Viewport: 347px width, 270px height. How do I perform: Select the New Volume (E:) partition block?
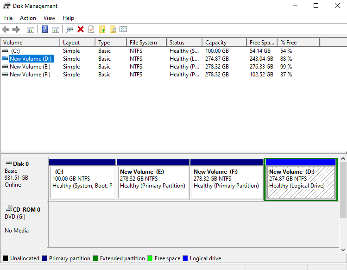pyautogui.click(x=153, y=179)
